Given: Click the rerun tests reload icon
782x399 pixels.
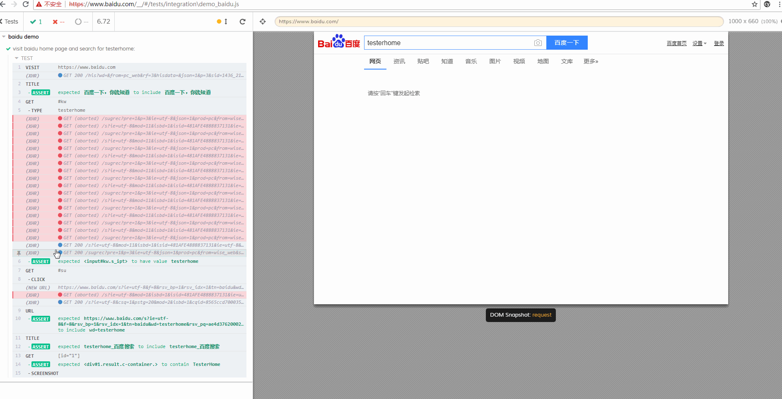Looking at the screenshot, I should tap(243, 22).
